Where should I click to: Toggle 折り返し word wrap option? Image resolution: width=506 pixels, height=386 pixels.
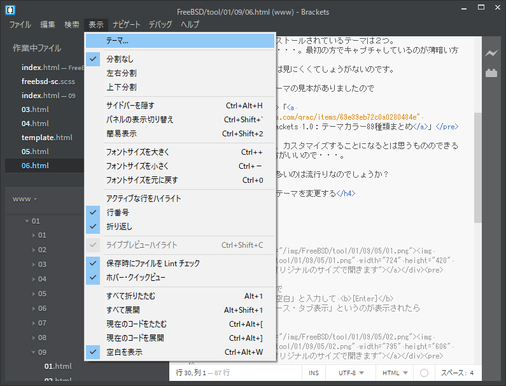click(x=180, y=226)
